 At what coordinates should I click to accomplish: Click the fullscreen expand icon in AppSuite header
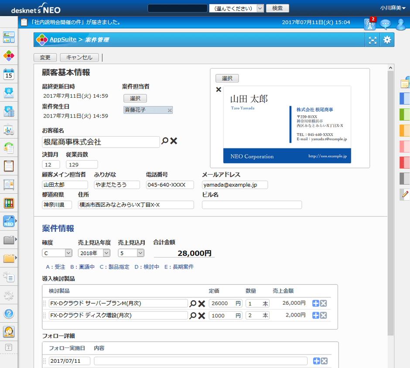(x=372, y=40)
